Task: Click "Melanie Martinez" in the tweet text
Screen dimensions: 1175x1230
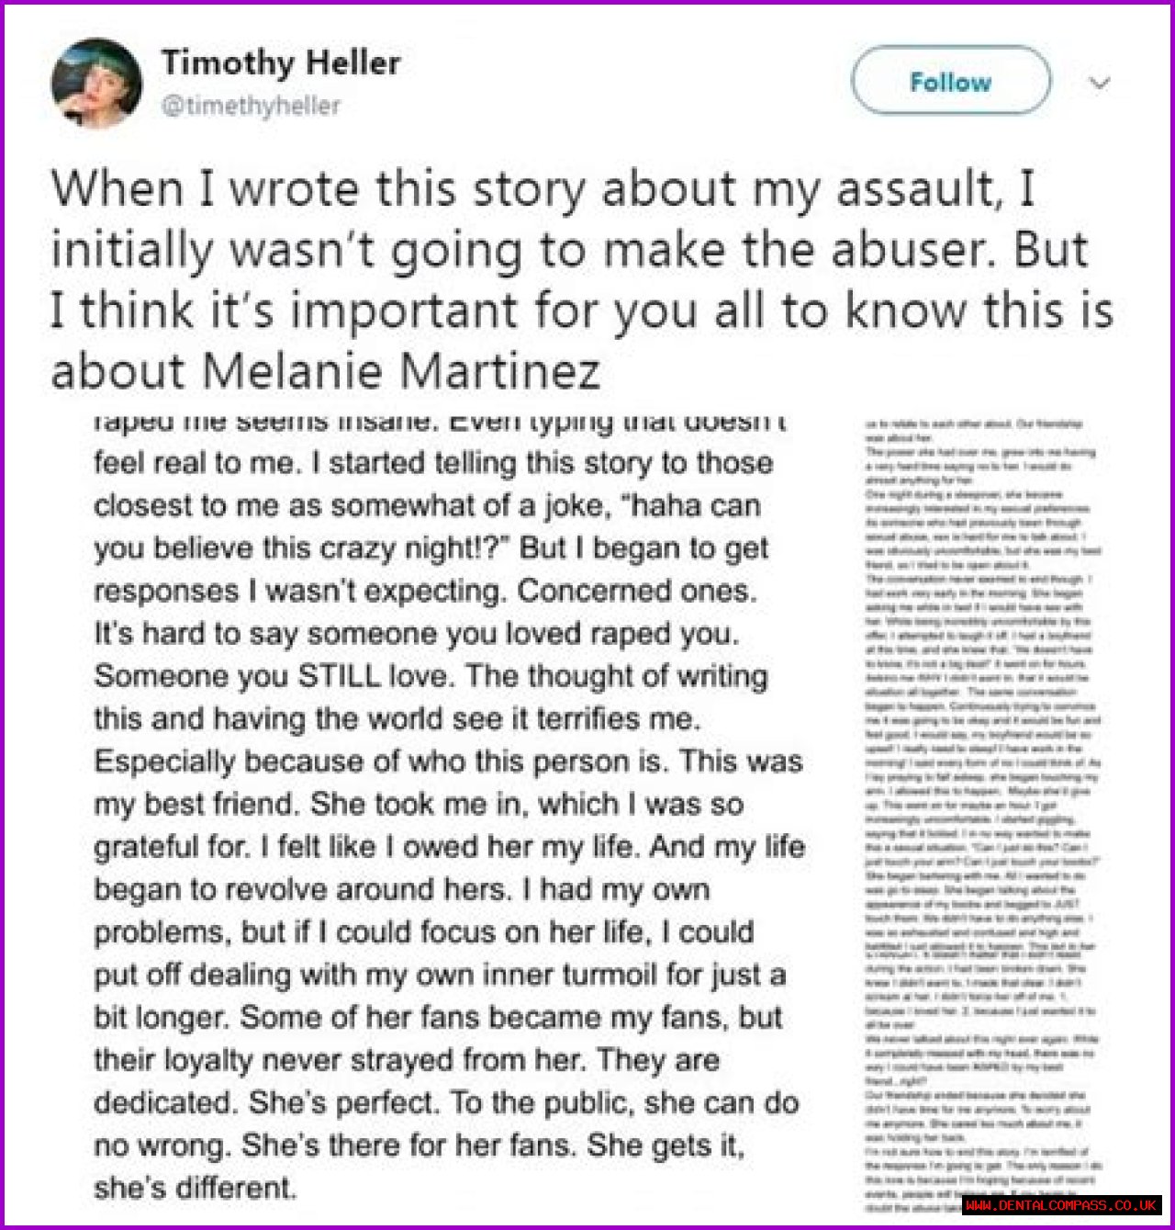Action: coord(400,371)
